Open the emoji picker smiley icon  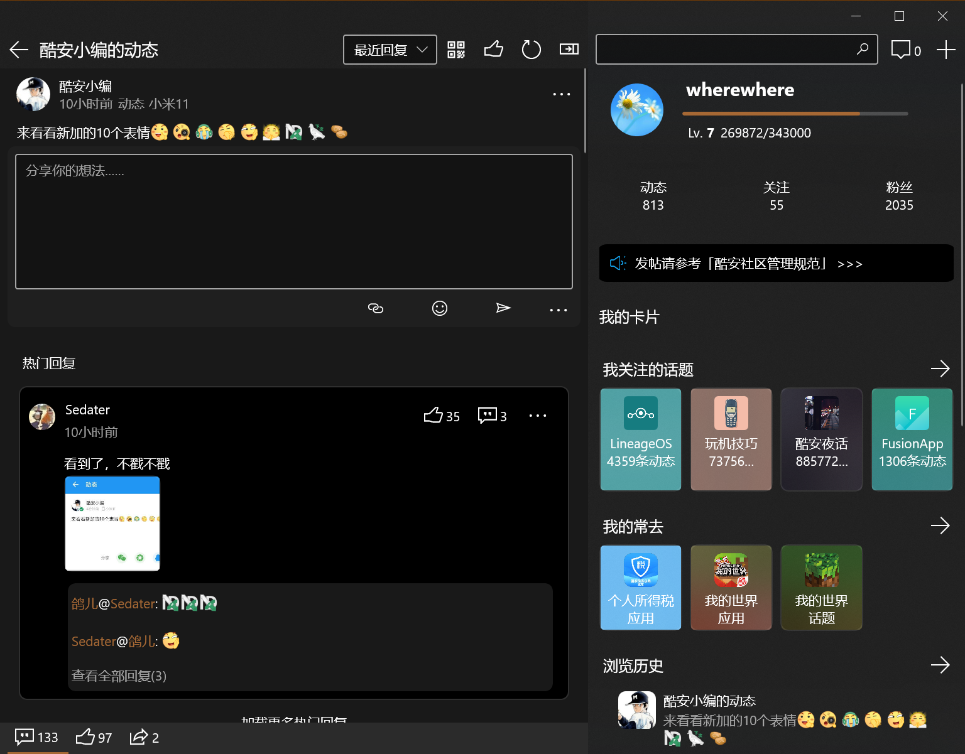tap(440, 308)
